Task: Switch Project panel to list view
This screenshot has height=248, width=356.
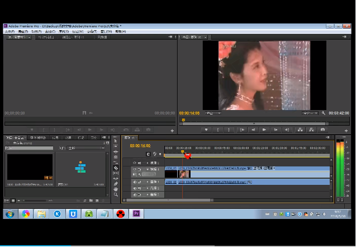Action: pyautogui.click(x=7, y=201)
